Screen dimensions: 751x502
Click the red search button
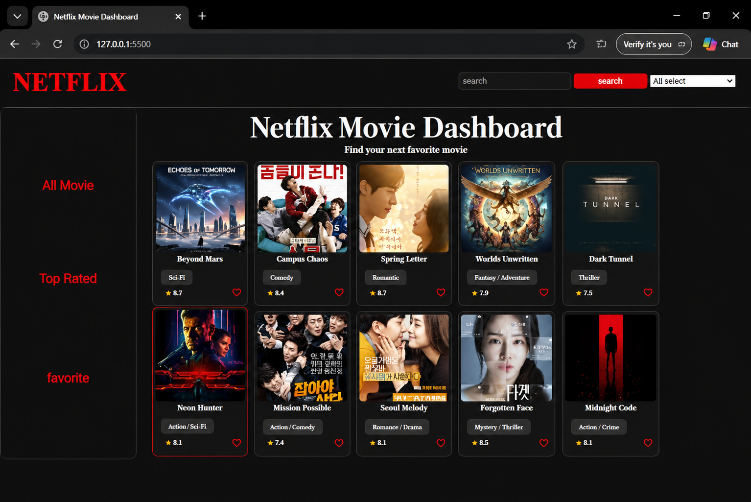610,81
